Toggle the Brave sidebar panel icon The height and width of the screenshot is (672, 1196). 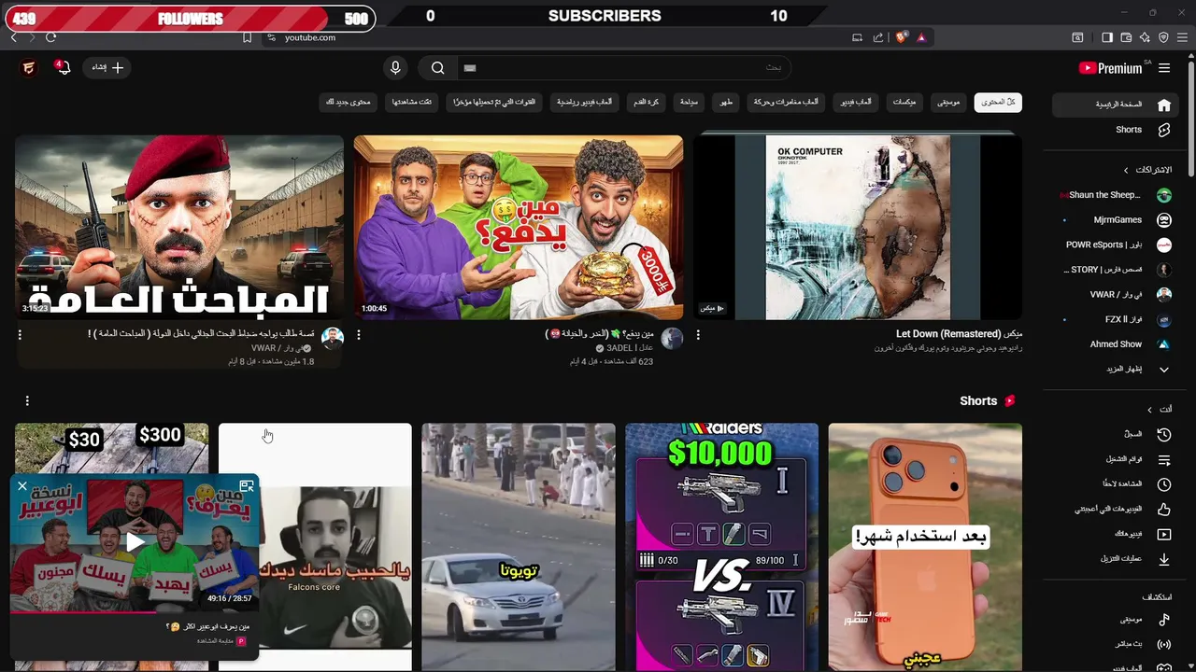[x=1107, y=37]
